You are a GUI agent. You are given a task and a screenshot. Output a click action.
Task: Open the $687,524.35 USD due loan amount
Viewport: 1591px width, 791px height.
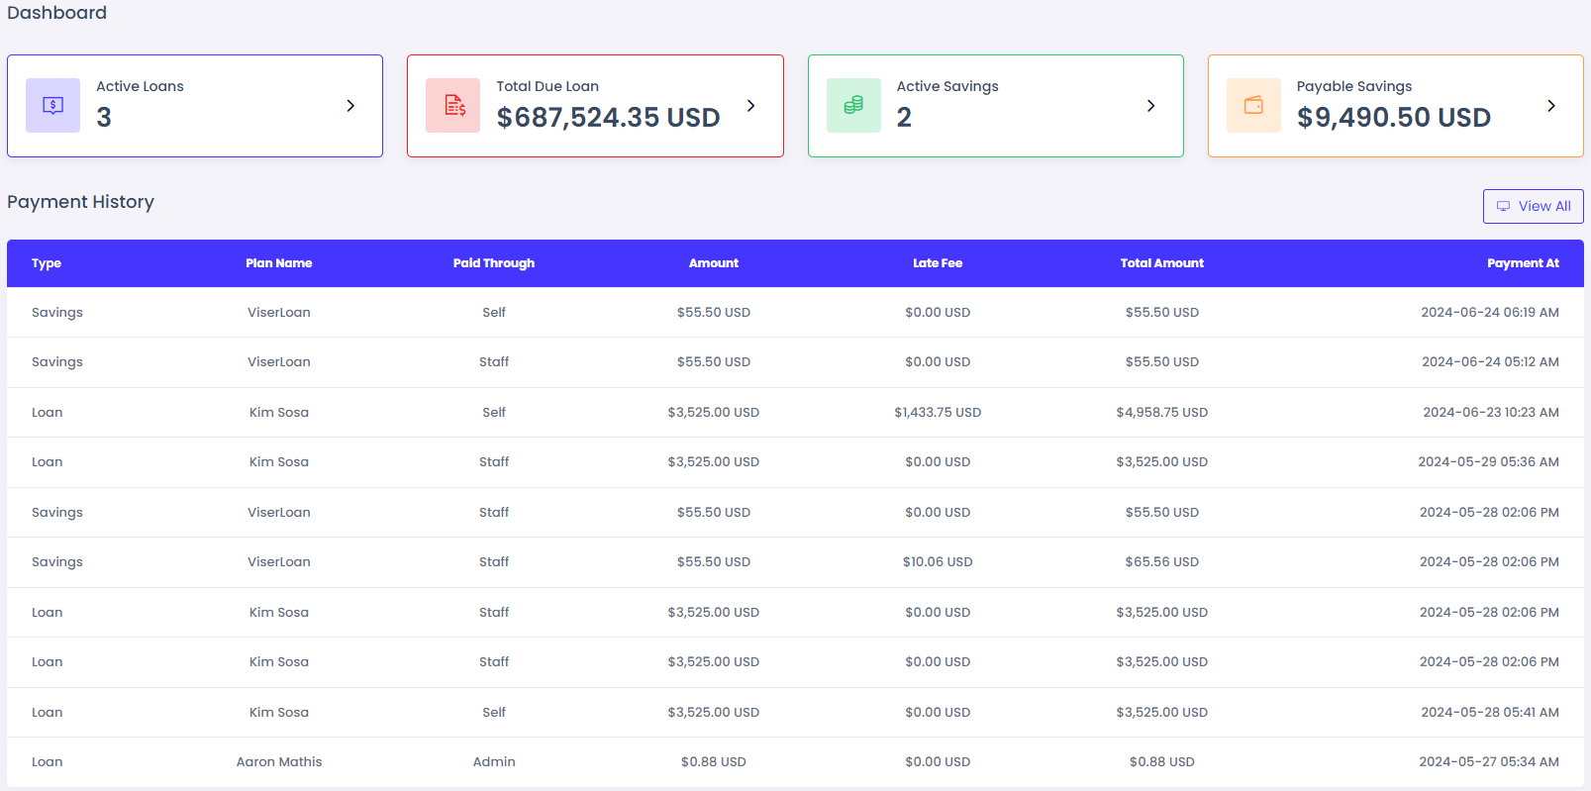[x=608, y=118]
